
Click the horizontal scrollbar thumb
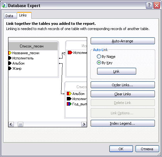tap(20, 124)
